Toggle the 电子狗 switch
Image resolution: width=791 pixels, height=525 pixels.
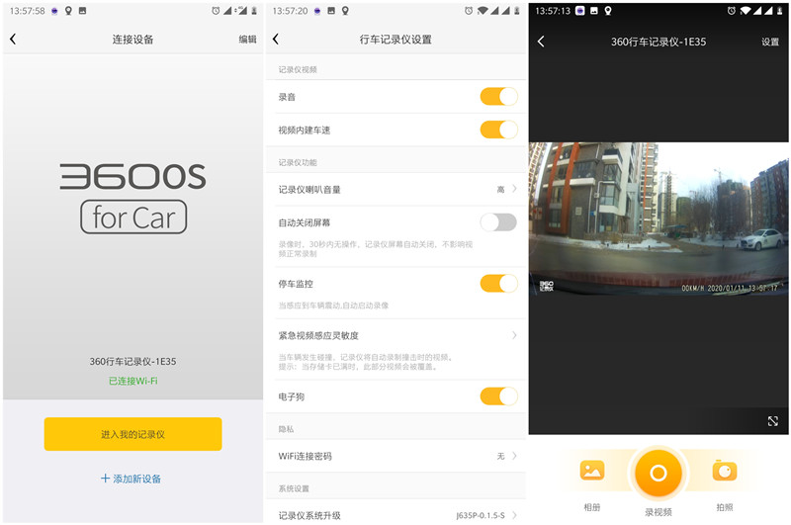coord(498,395)
